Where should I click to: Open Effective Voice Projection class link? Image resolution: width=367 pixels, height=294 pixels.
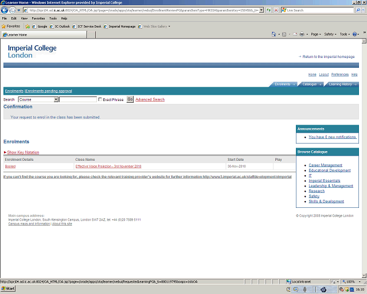coord(108,166)
